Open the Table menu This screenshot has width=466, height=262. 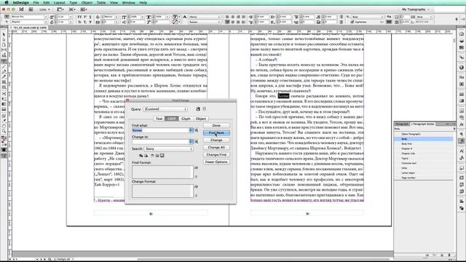[x=101, y=3]
